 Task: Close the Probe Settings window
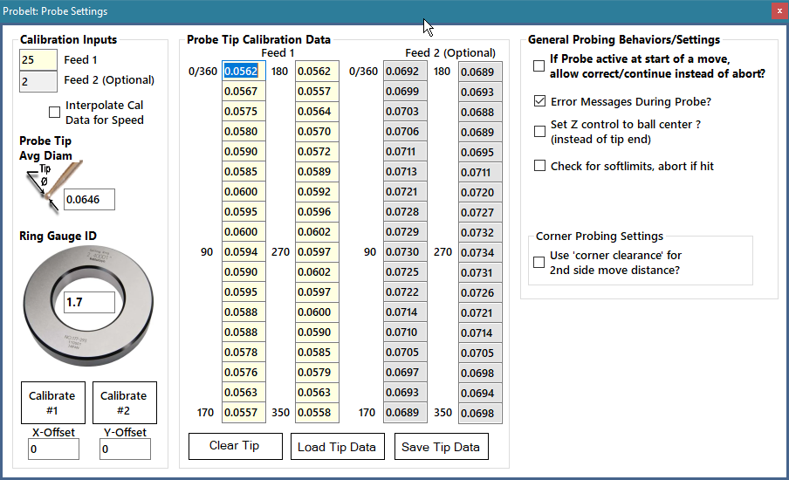pos(780,10)
